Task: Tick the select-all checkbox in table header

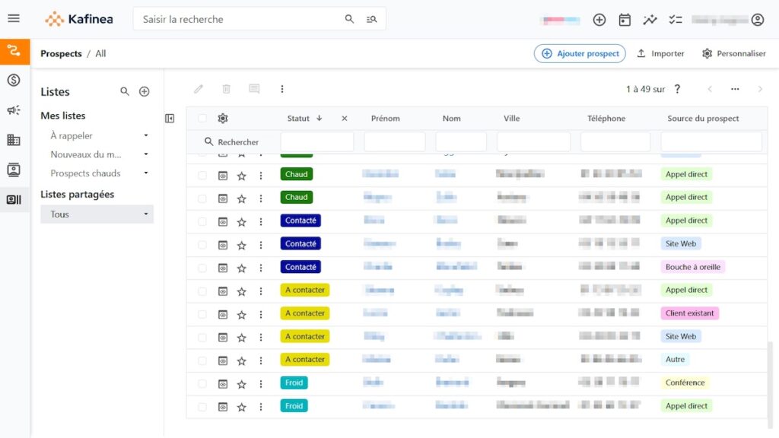Action: [202, 119]
